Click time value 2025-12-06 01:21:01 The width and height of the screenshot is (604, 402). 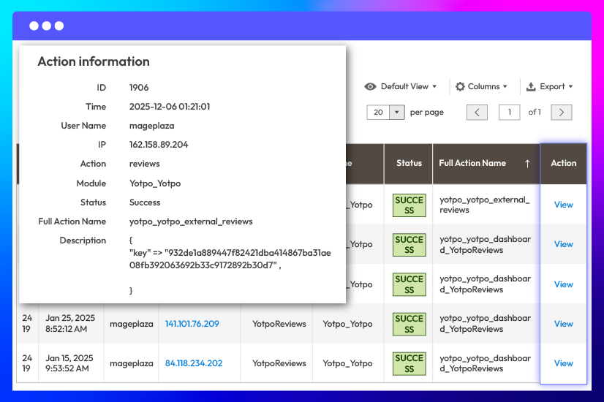click(170, 107)
